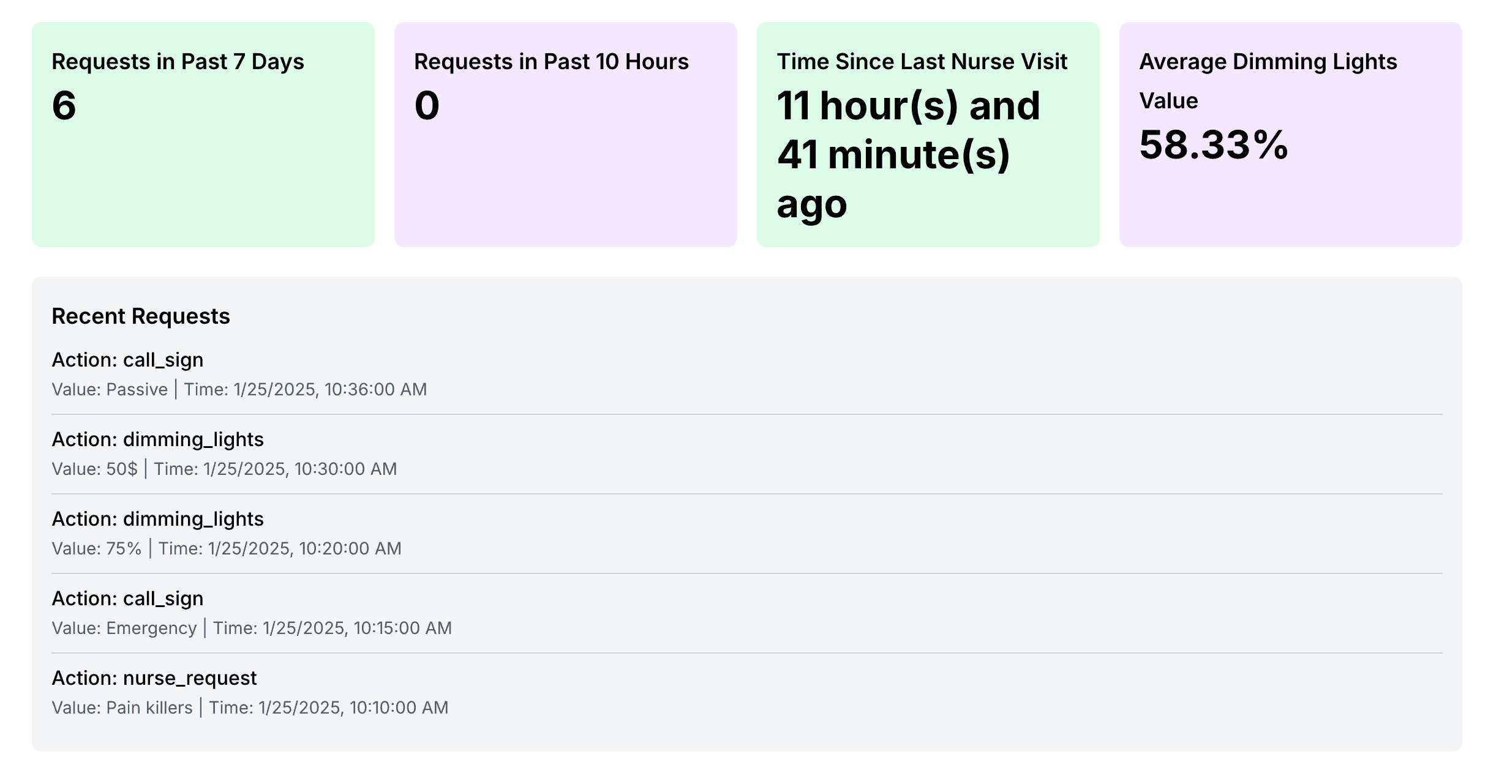Click the "Value: Passive" text
Image resolution: width=1488 pixels, height=776 pixels.
point(110,389)
